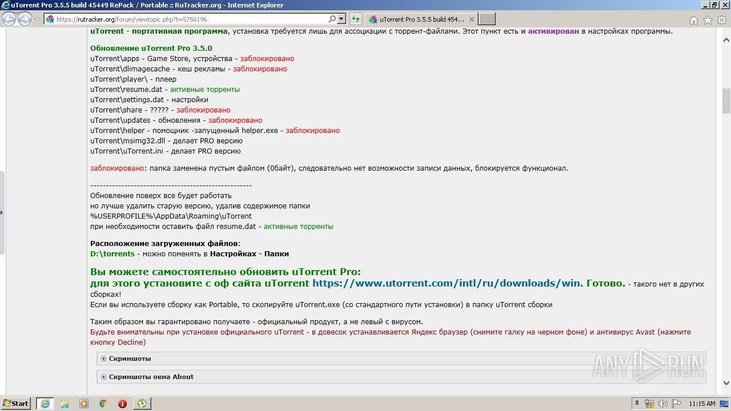Click the Internet Explorer icon in the title bar

[5, 5]
